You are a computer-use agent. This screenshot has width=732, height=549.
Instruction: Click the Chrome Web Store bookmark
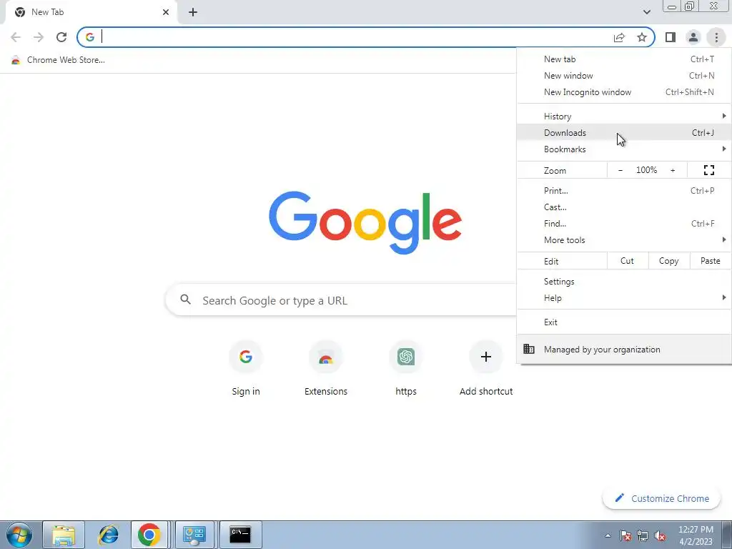tap(58, 60)
